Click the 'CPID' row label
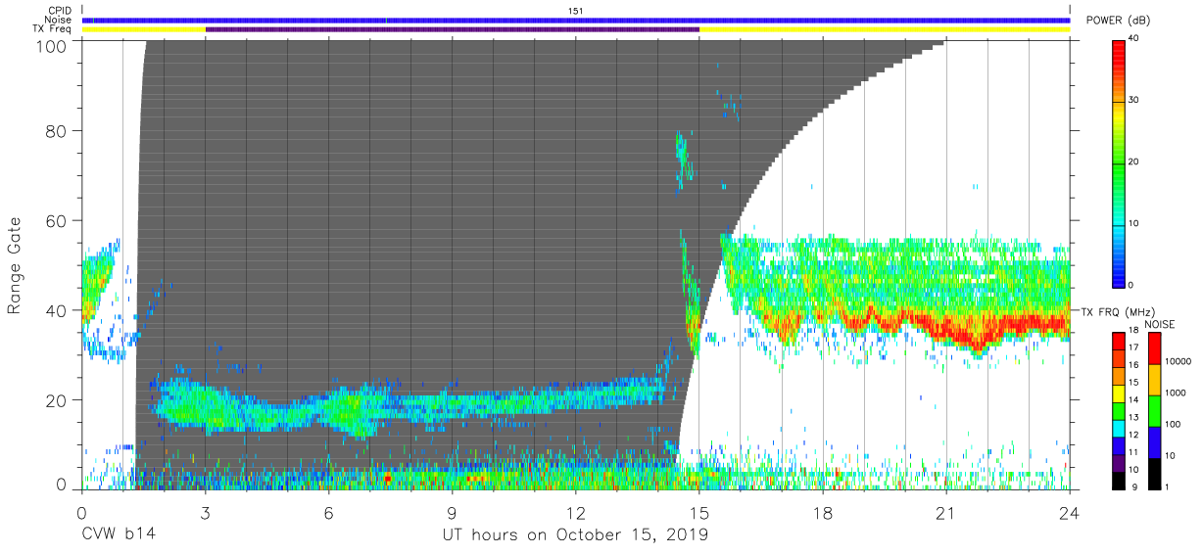The height and width of the screenshot is (555, 1203). click(x=61, y=11)
